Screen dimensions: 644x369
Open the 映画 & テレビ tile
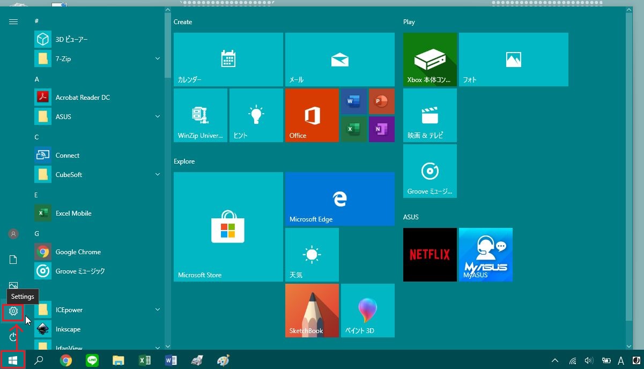(430, 115)
